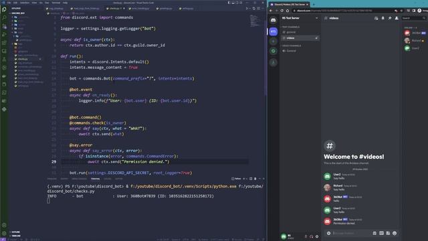This screenshot has width=428, height=241.
Task: Open the emoji picker icon
Action: 395,233
